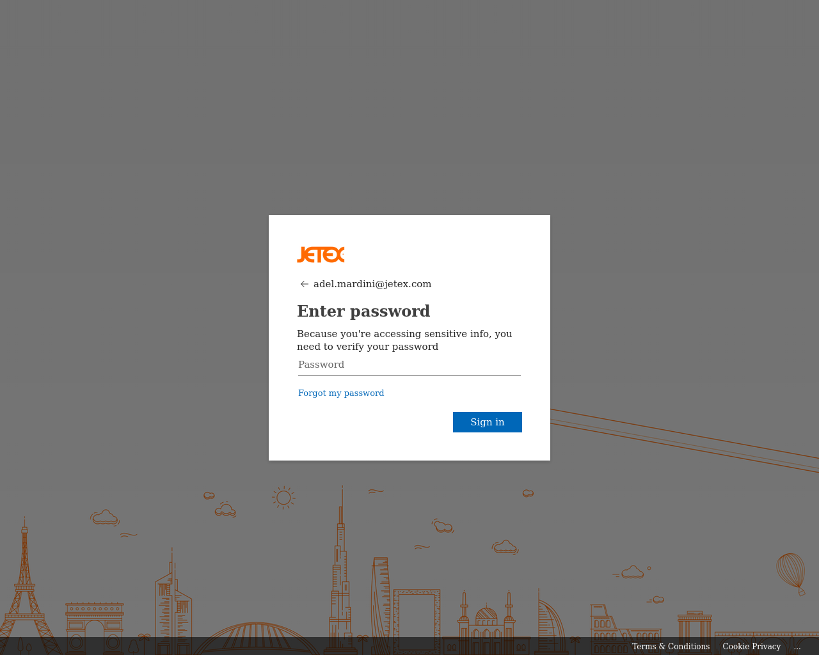Expand the footer ellipsis more options
The height and width of the screenshot is (655, 819).
pyautogui.click(x=797, y=646)
